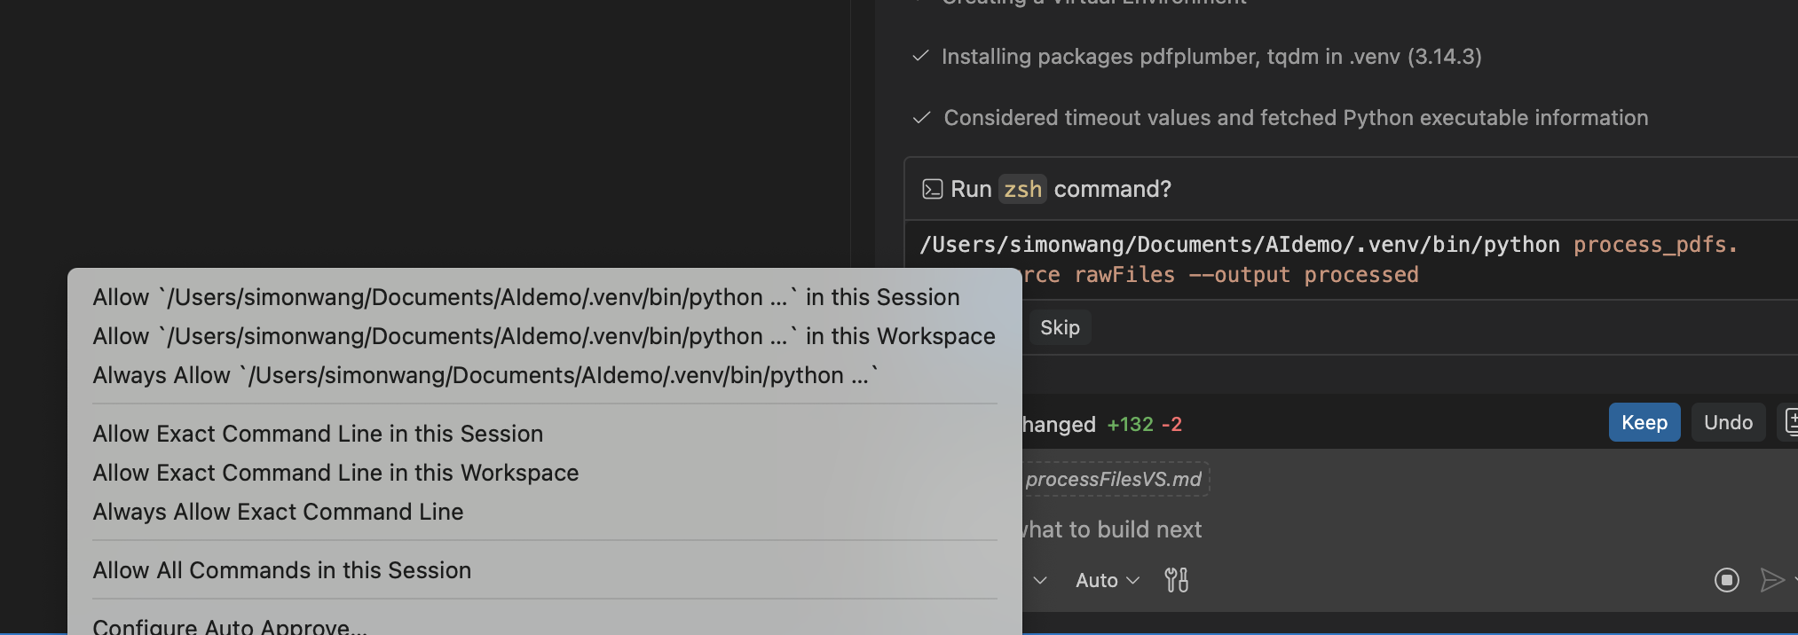The height and width of the screenshot is (635, 1798).
Task: Pick Always Allow Exact Command Line
Action: click(278, 512)
